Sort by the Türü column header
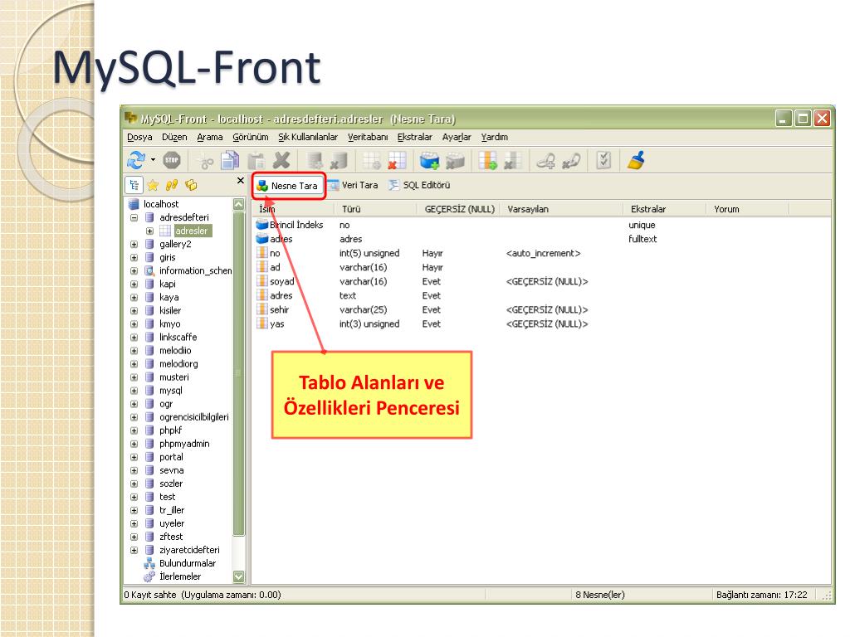 (376, 209)
